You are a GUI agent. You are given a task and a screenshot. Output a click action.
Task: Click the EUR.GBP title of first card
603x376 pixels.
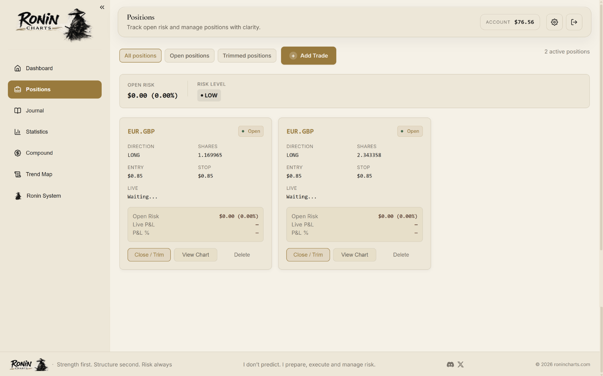tap(141, 131)
